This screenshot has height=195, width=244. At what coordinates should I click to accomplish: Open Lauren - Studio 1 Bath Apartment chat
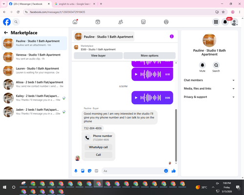[x=34, y=71]
